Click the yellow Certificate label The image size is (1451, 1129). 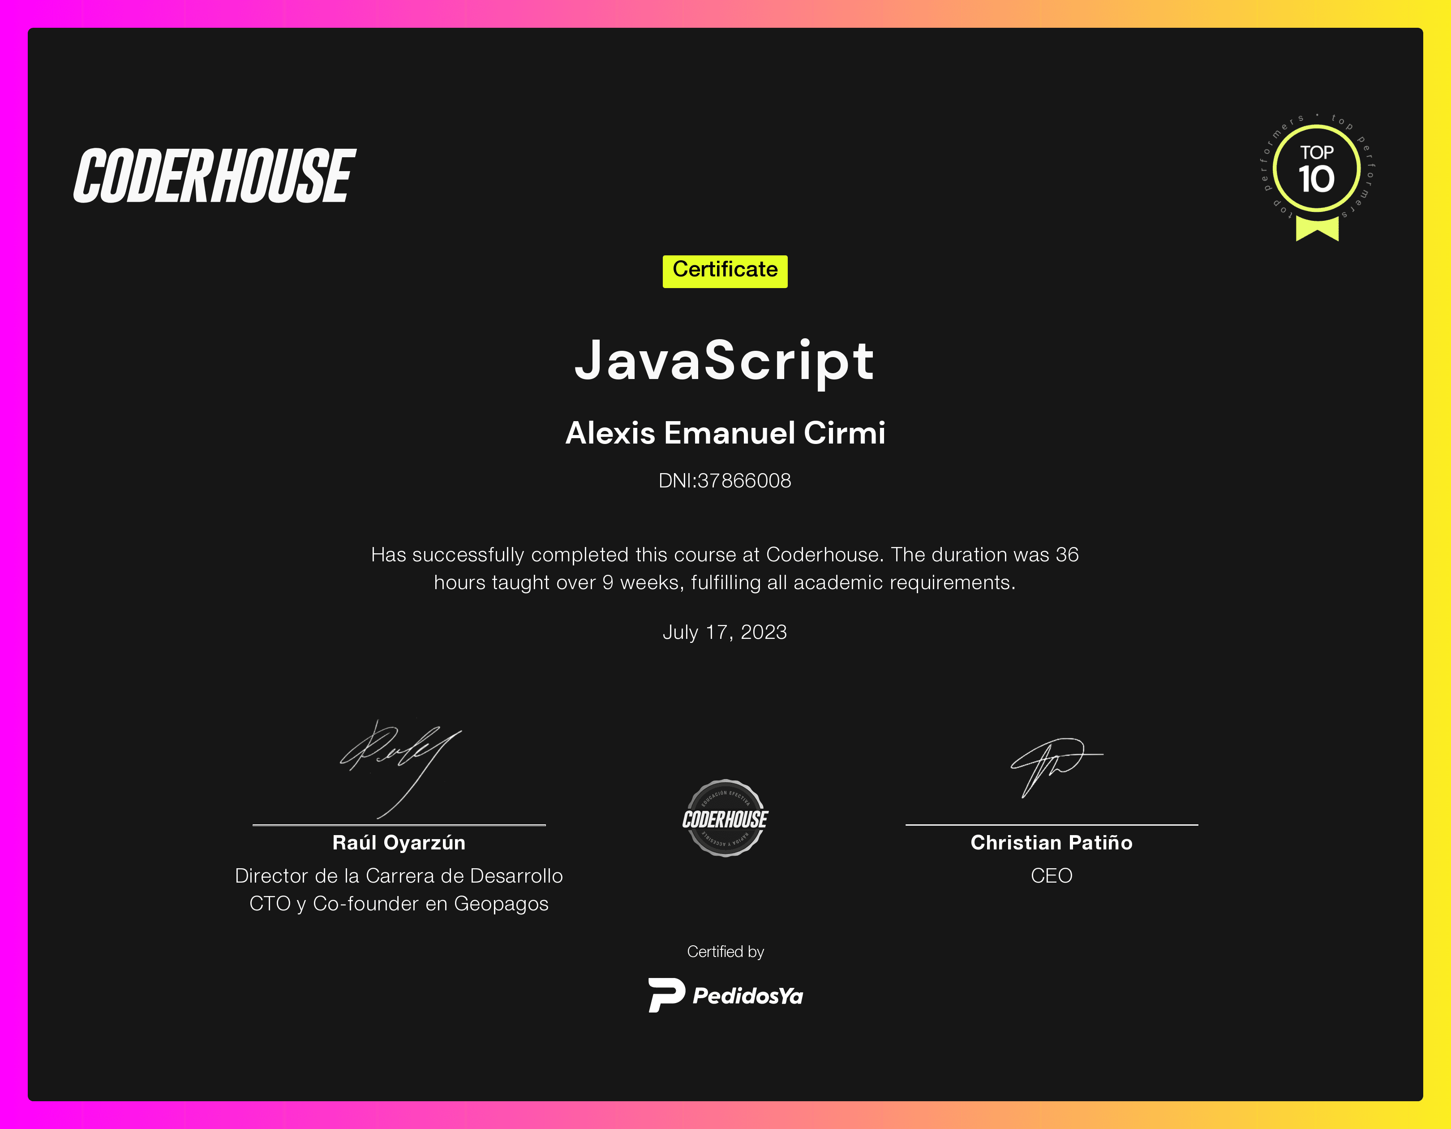point(725,271)
